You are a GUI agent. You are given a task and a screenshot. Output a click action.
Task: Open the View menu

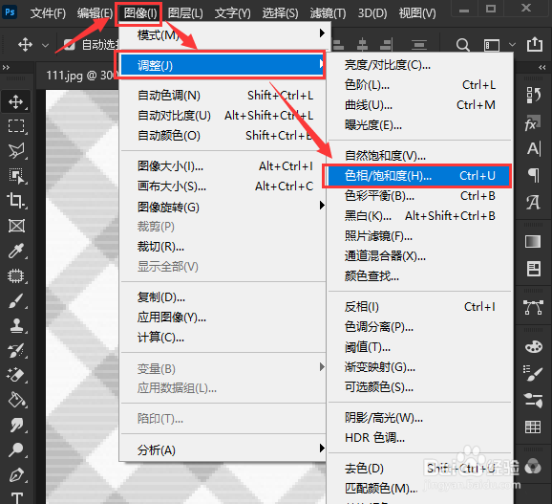pyautogui.click(x=417, y=13)
